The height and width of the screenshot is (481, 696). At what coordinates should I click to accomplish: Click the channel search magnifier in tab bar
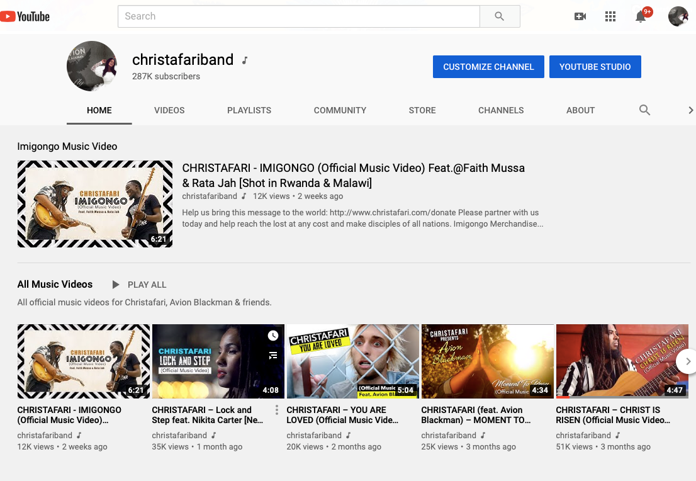click(644, 110)
